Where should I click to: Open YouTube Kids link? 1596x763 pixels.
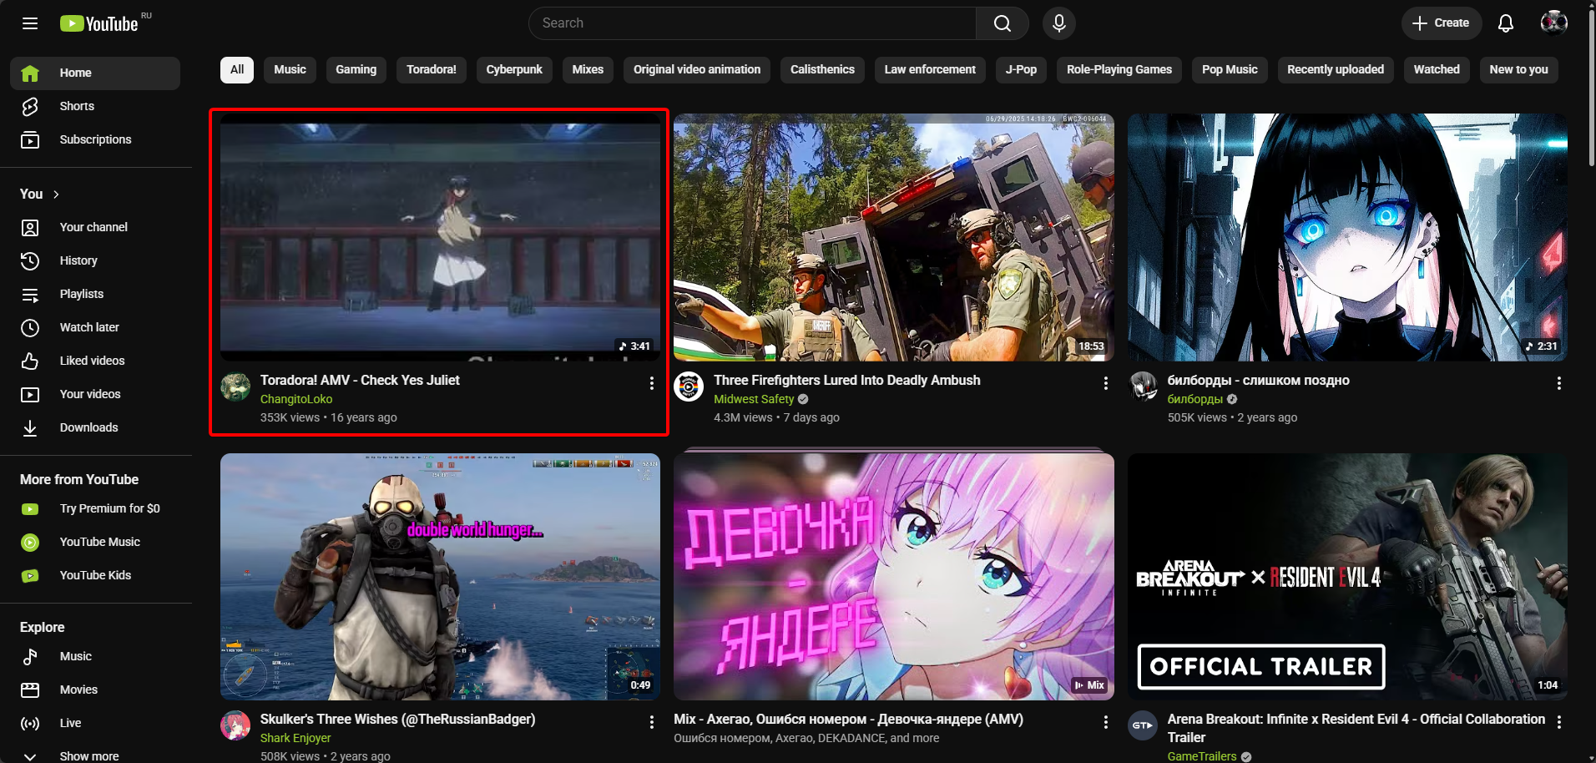click(95, 575)
